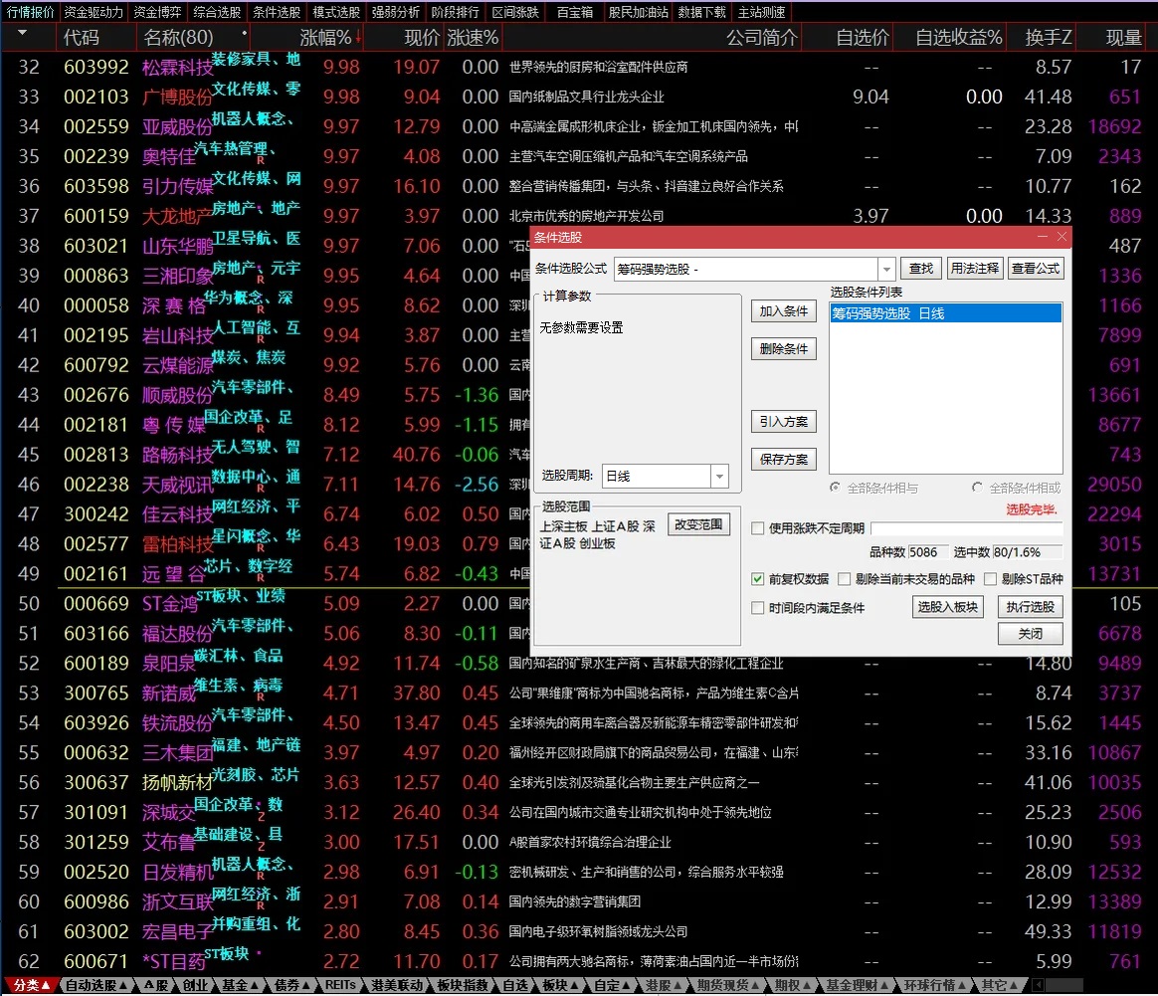Viewport: 1158px width, 996px height.
Task: Toggle 前复权数据 checkbox
Action: pos(758,579)
